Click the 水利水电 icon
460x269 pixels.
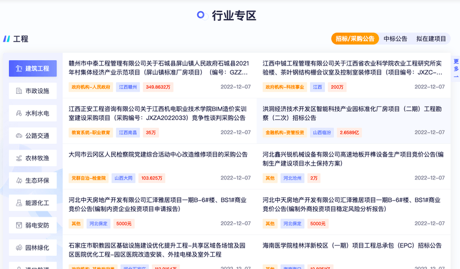19,113
